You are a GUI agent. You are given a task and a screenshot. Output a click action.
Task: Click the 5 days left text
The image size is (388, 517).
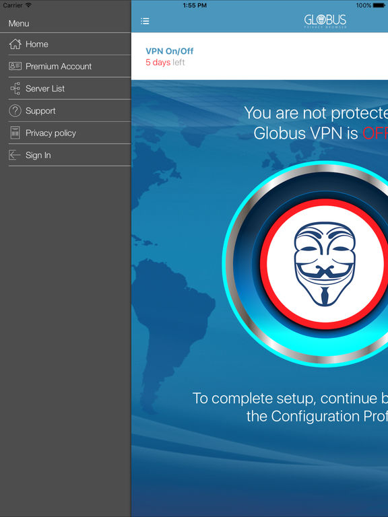165,63
